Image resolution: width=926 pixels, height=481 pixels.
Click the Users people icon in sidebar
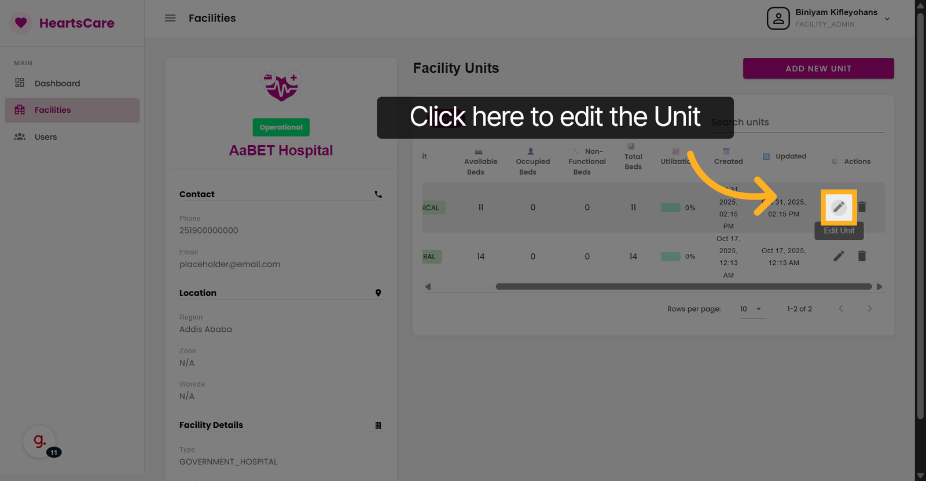pos(20,136)
